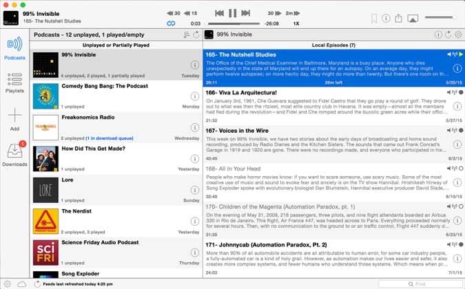Show info for episode 165 Nutshell Studies

pos(457,68)
